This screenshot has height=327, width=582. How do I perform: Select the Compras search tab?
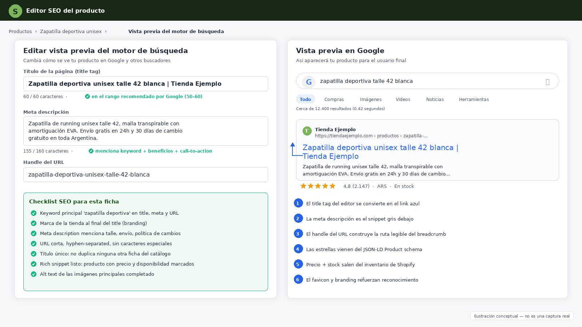[334, 100]
